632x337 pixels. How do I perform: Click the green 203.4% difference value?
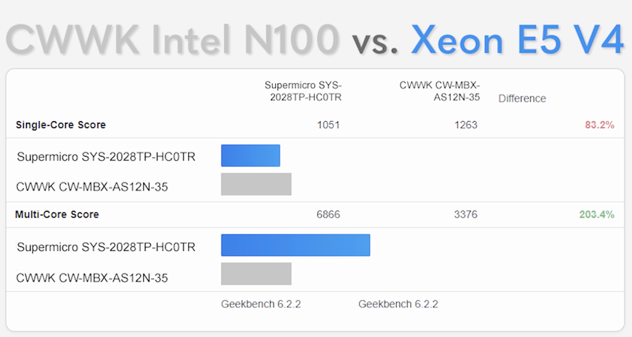tap(597, 214)
